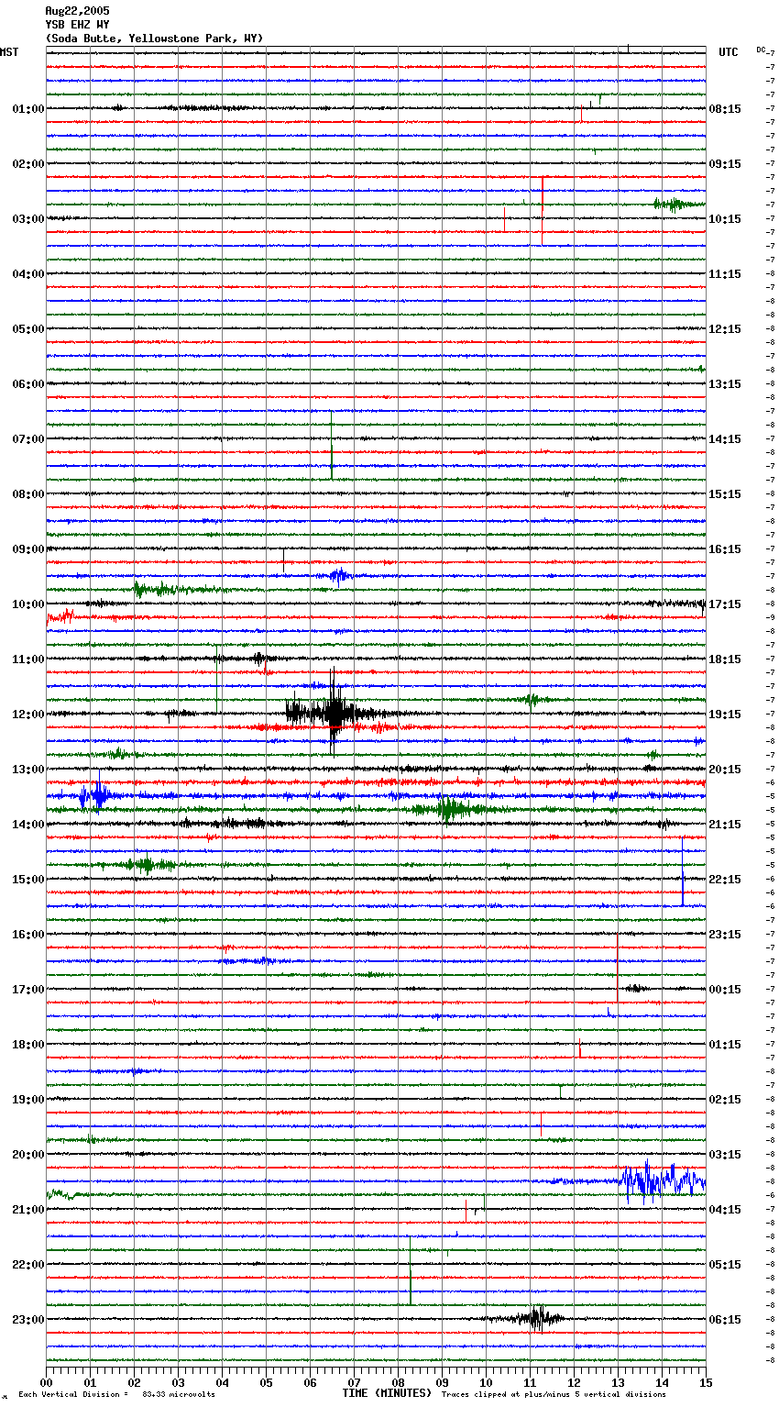Click minute tick label '15' on bottom axis
779x1407 pixels.
tap(705, 1382)
